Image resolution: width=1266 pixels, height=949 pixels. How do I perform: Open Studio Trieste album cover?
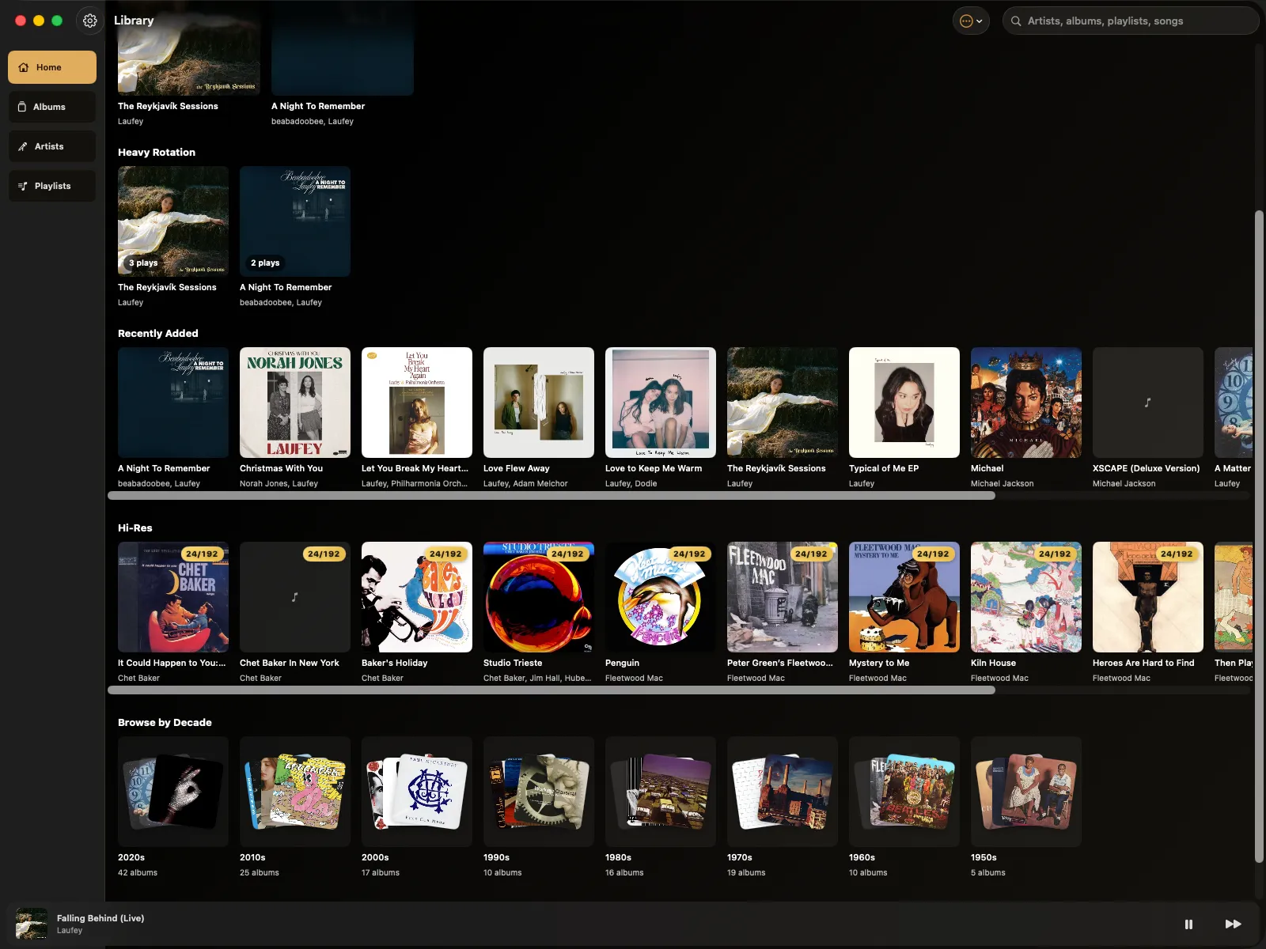pyautogui.click(x=539, y=597)
